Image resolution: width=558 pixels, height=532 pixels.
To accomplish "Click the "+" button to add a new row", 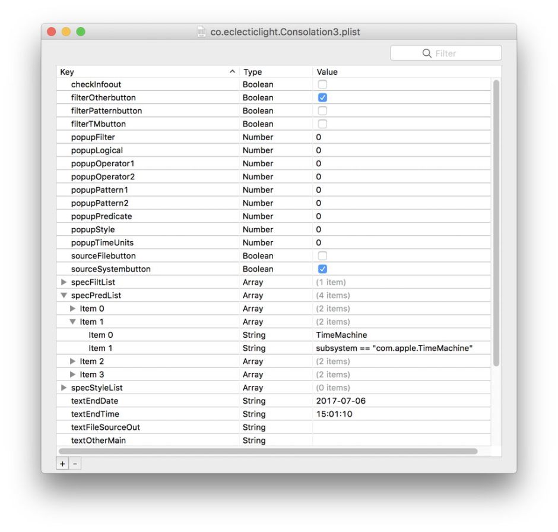I will 62,464.
